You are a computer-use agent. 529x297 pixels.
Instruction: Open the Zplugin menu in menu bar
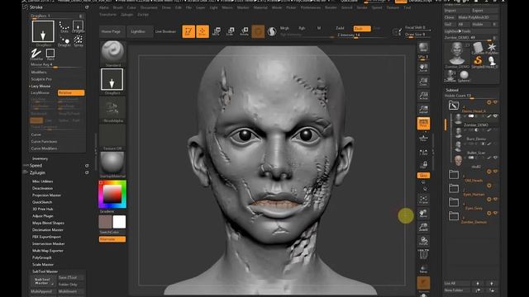(127, 15)
